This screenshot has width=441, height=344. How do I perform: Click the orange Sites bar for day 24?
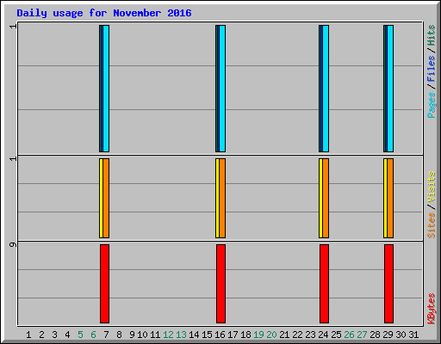[326, 198]
